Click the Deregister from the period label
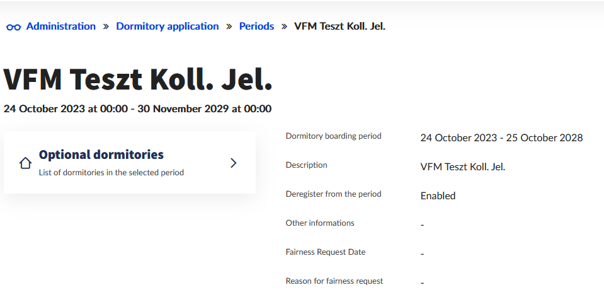Screen dimensions: 604x297 (x=334, y=194)
